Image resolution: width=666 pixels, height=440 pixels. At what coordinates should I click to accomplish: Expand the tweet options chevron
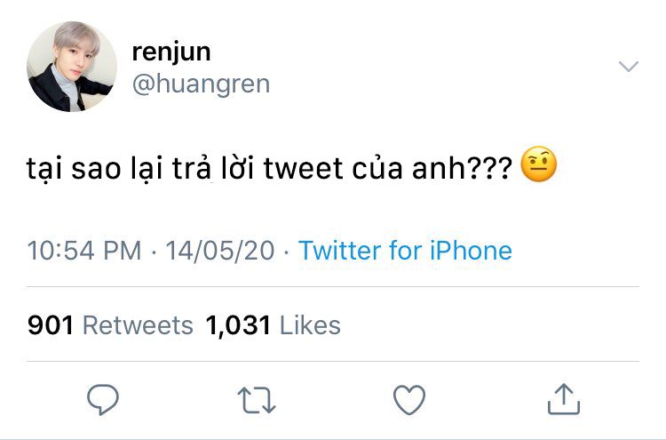tap(629, 67)
